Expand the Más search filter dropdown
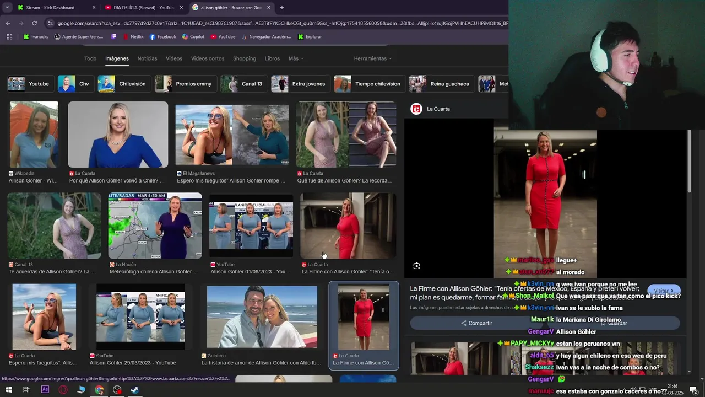The height and width of the screenshot is (397, 705). tap(296, 58)
